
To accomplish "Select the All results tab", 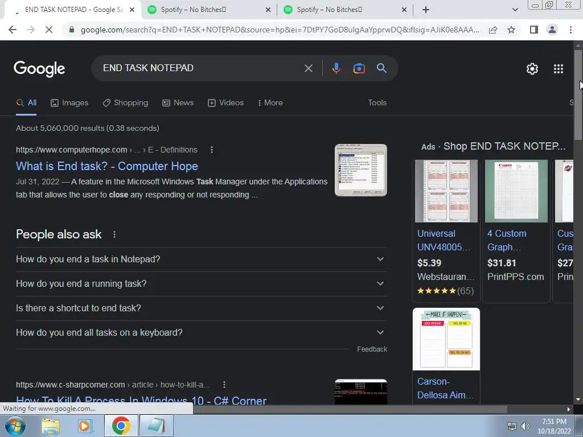I will point(26,102).
